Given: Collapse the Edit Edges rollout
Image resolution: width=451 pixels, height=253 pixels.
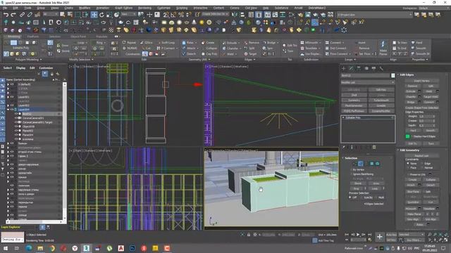Looking at the screenshot, I should [x=407, y=74].
